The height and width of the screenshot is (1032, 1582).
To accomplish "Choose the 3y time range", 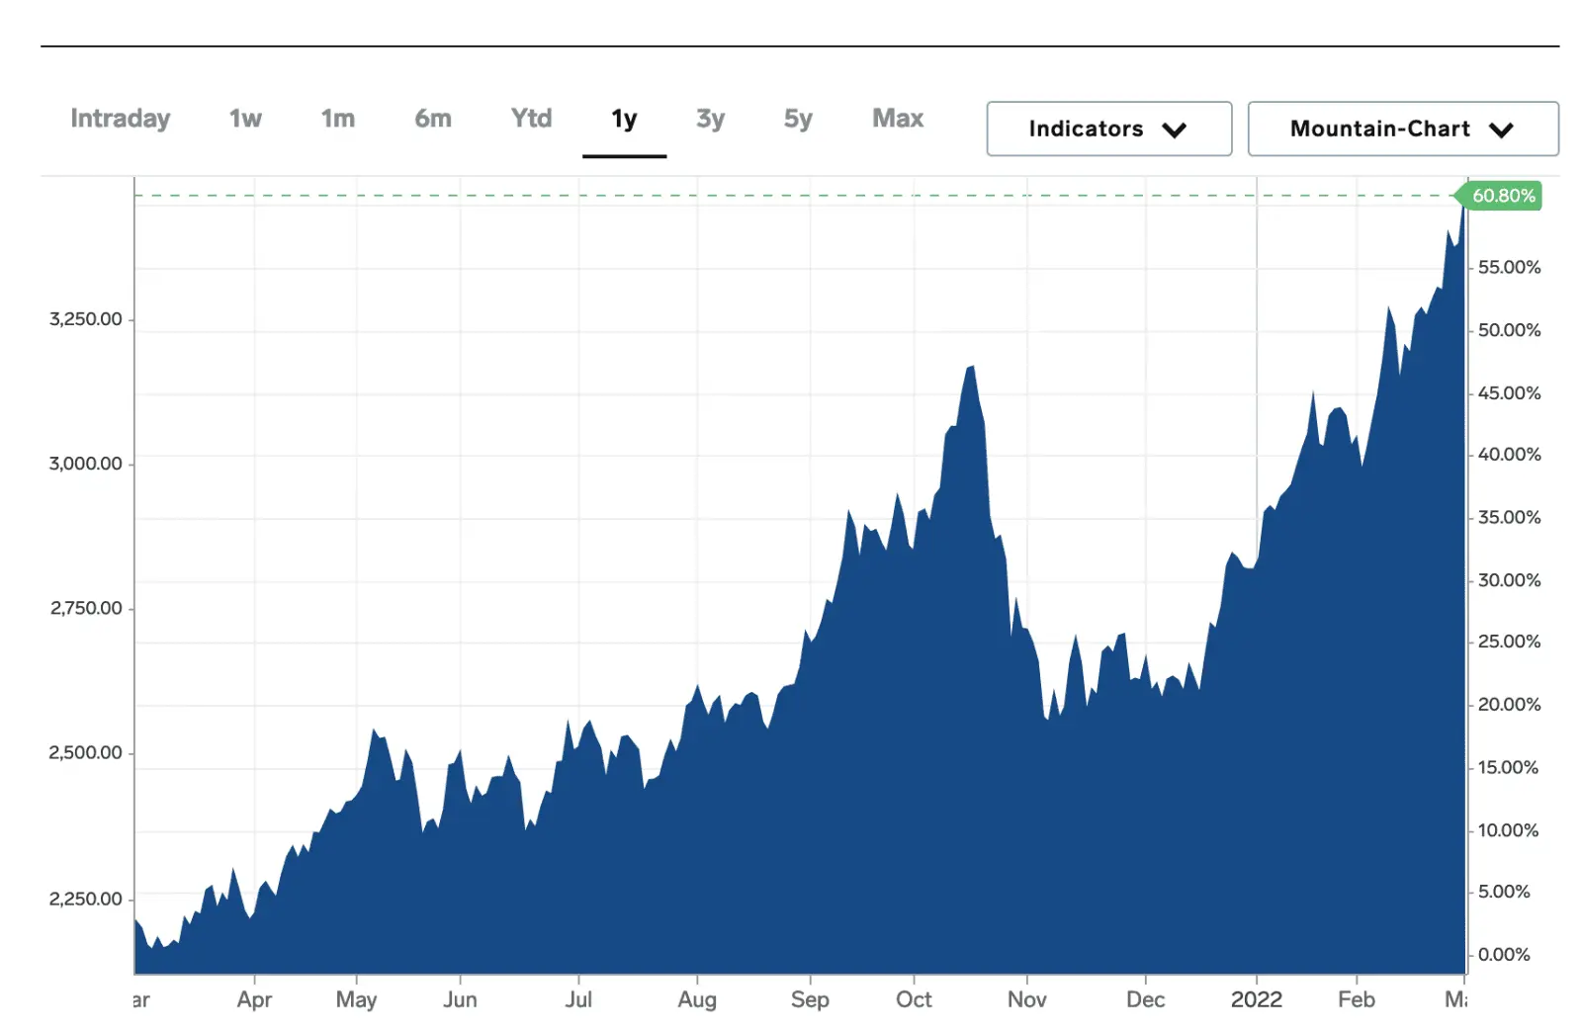I will [710, 119].
